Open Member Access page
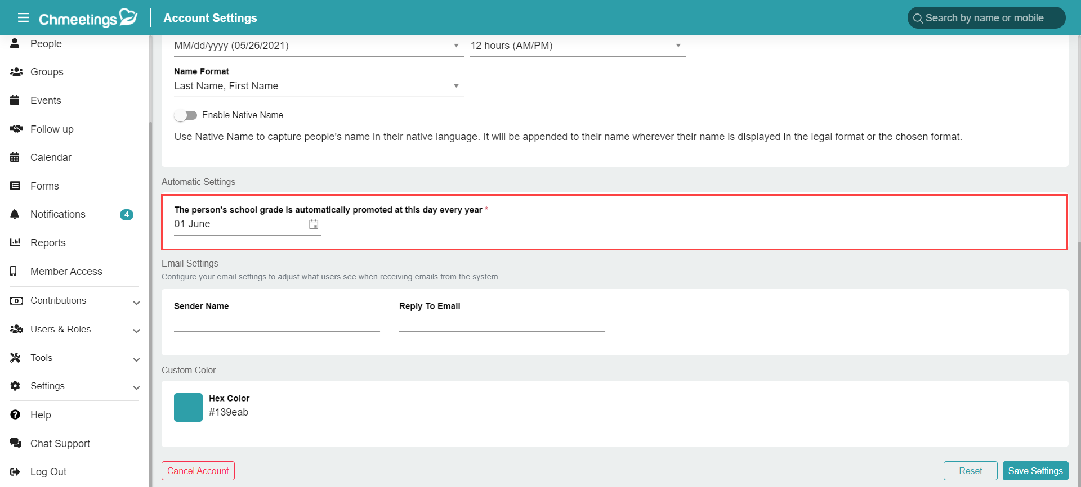 [66, 272]
